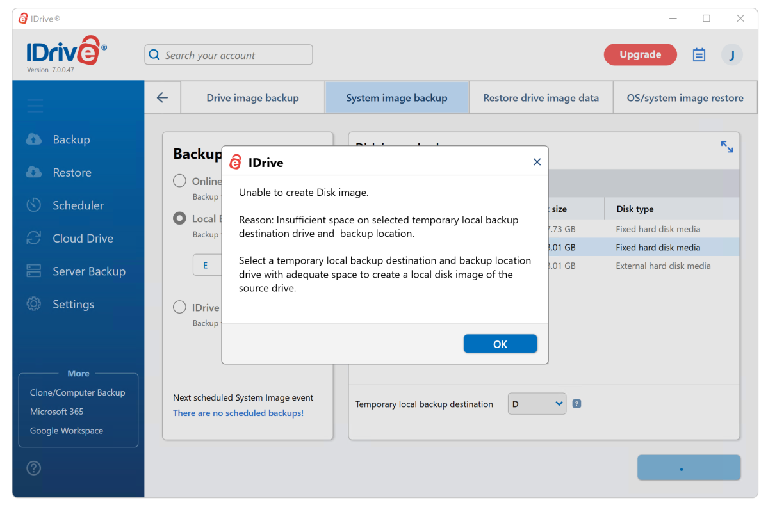Click the size column header
The height and width of the screenshot is (512, 768).
click(559, 209)
